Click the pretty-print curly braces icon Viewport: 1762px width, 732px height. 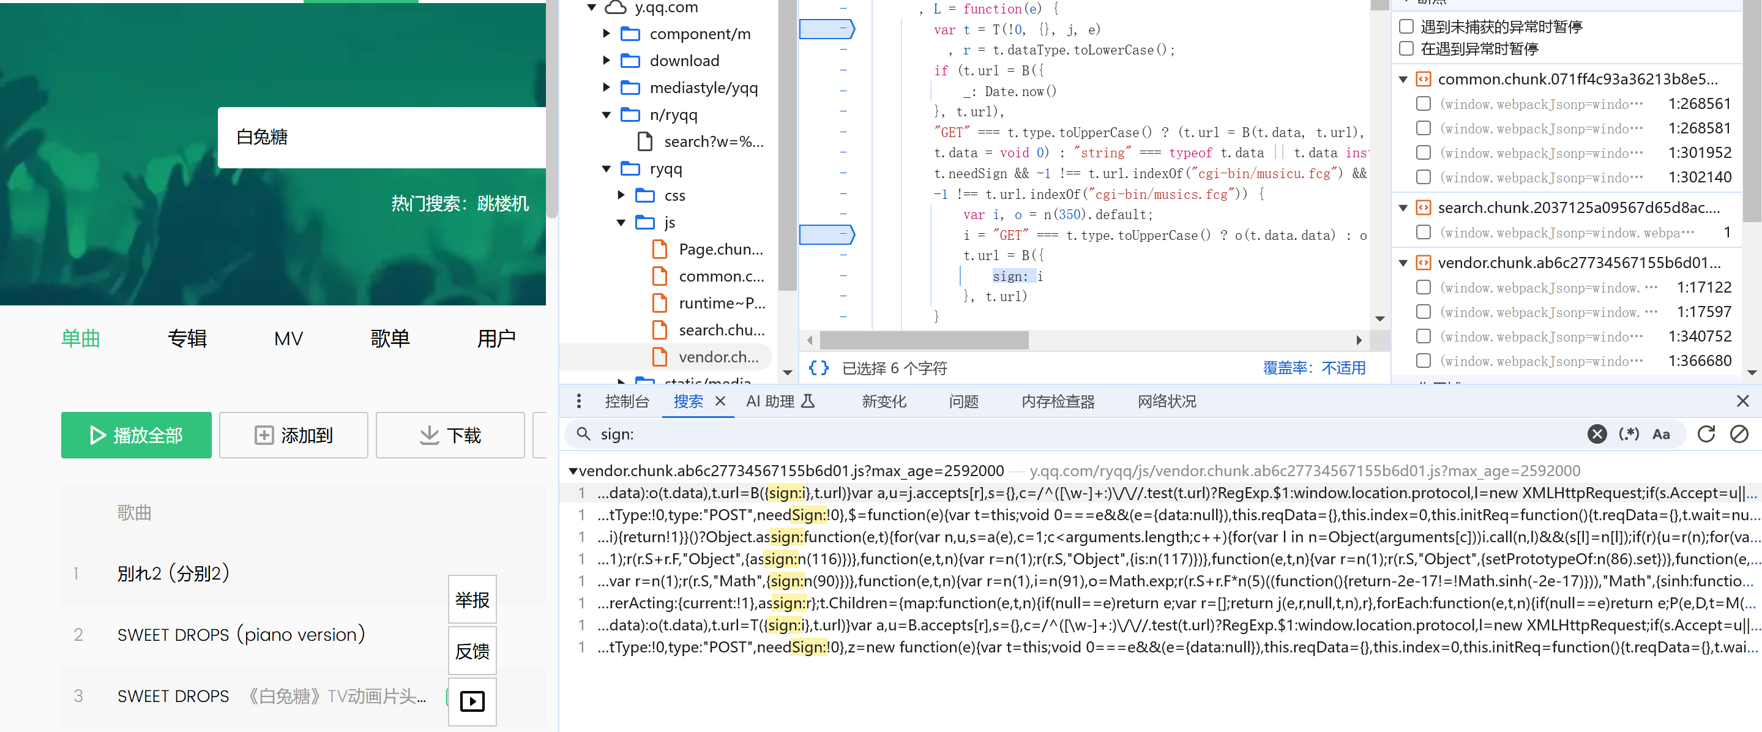pyautogui.click(x=818, y=368)
